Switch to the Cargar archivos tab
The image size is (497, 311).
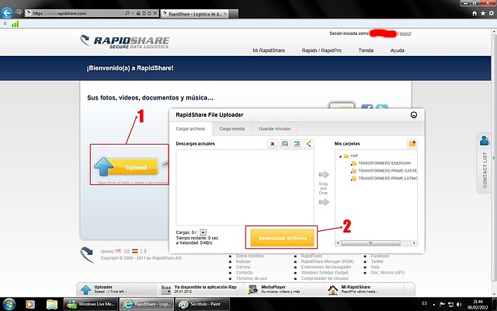pos(190,129)
